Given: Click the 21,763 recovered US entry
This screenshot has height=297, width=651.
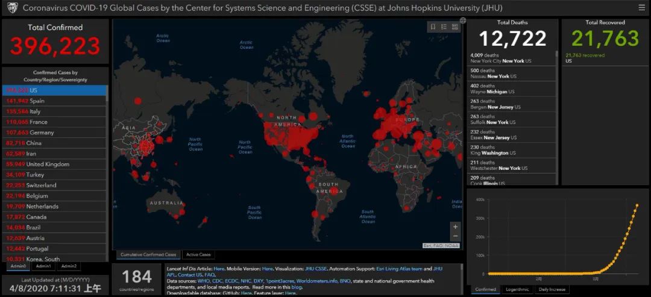Looking at the screenshot, I should click(604, 58).
